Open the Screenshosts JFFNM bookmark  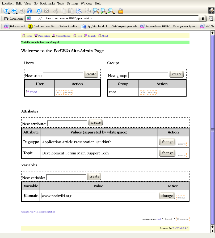(168, 27)
